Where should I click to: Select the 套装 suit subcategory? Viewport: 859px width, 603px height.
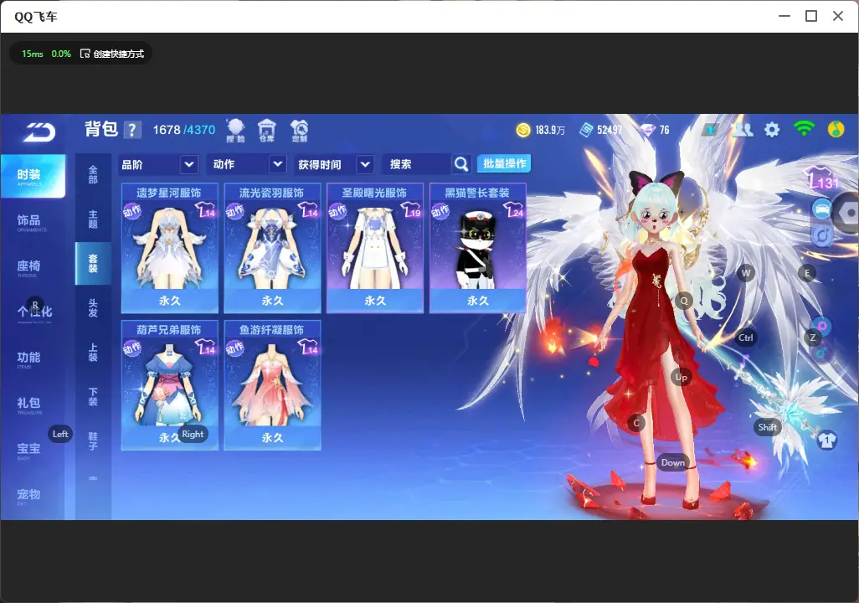[93, 264]
